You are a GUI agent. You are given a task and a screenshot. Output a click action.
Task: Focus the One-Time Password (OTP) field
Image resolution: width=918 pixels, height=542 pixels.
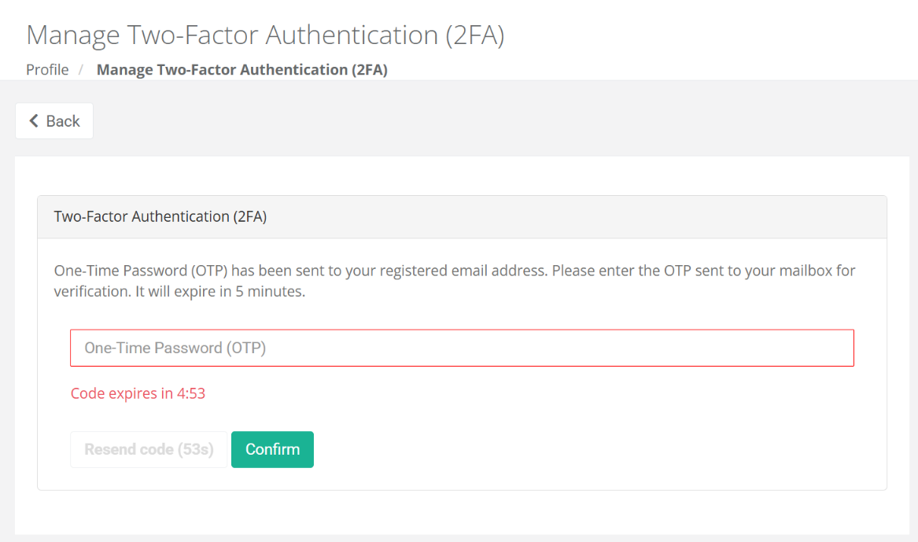click(462, 348)
